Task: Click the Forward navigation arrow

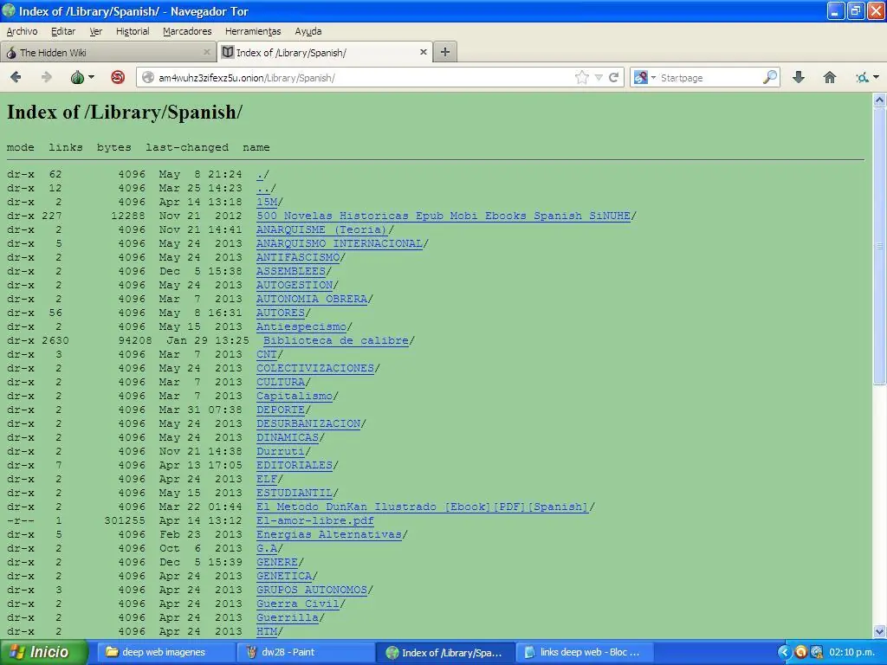Action: click(x=47, y=77)
